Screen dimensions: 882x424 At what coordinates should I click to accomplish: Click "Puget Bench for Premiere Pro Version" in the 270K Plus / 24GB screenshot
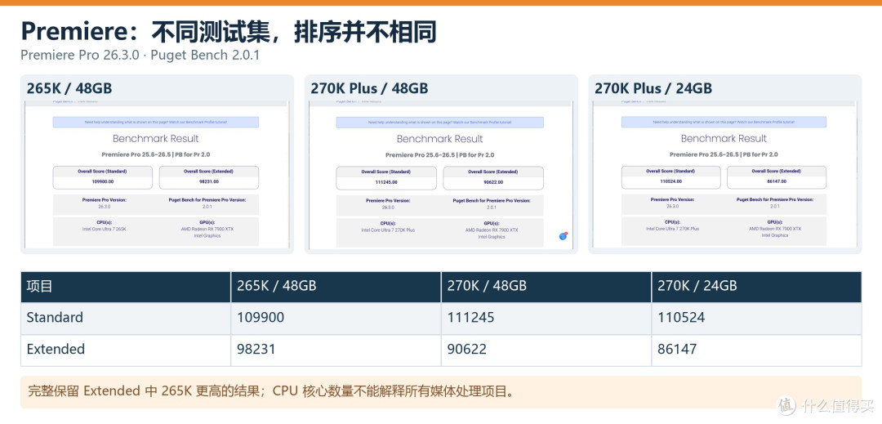point(775,199)
